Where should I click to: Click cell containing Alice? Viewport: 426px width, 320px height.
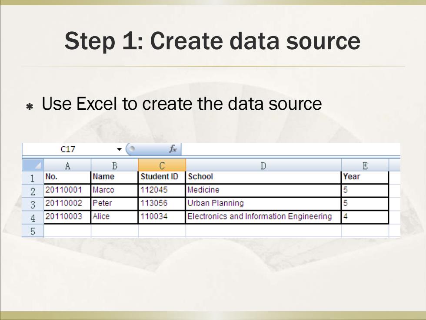114,217
